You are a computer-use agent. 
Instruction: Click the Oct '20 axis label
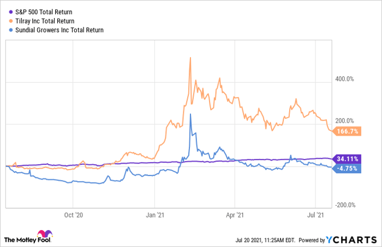coord(73,216)
